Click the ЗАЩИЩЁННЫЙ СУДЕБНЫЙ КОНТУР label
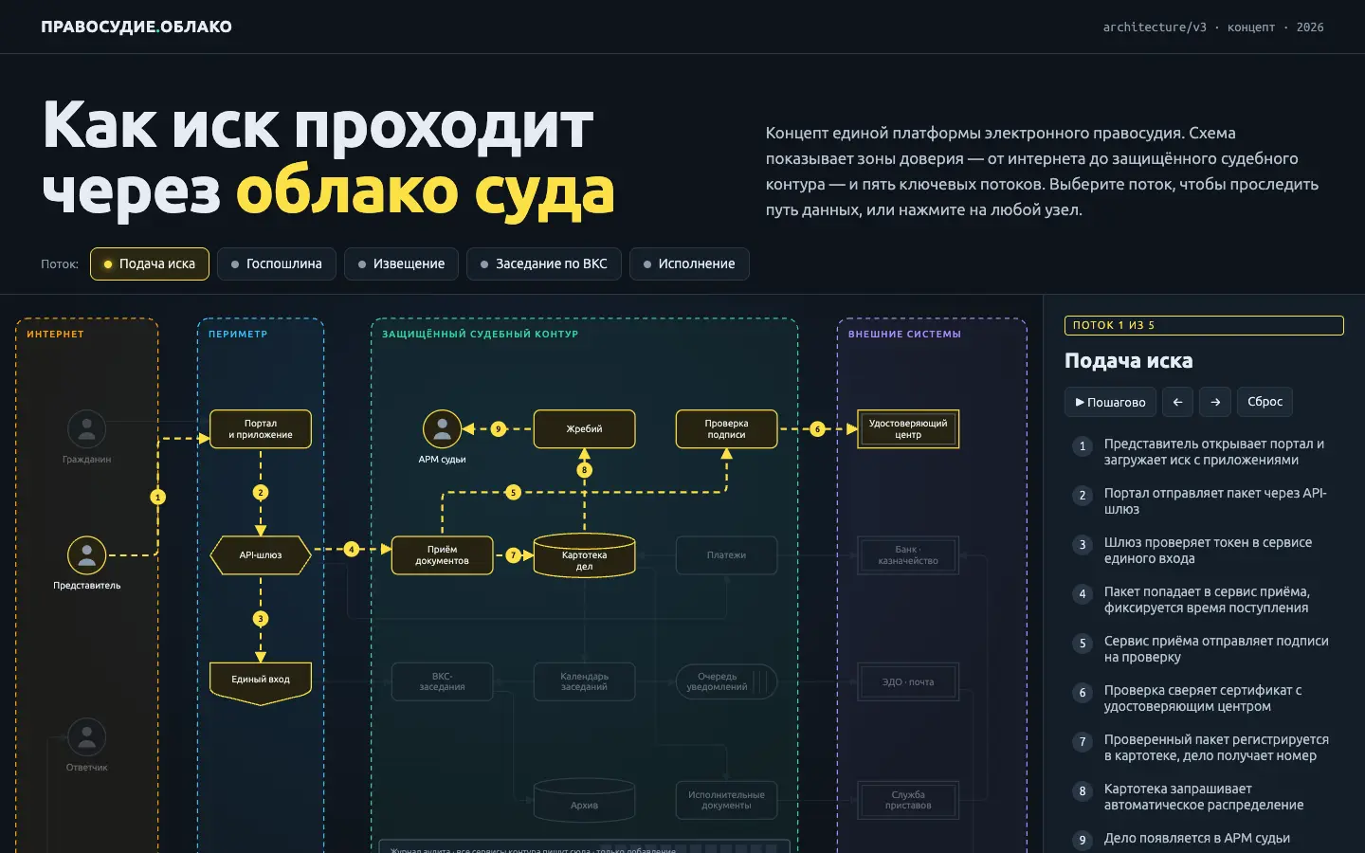The image size is (1365, 853). coord(480,334)
